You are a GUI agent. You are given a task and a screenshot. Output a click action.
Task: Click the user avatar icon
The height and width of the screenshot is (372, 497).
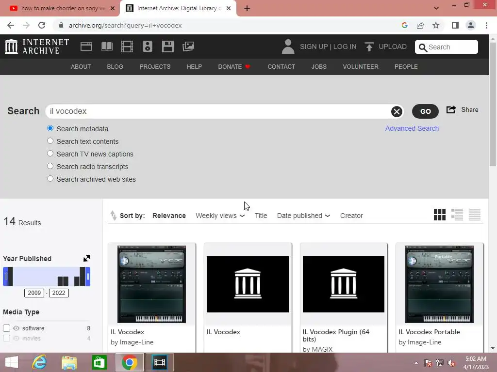pyautogui.click(x=288, y=46)
